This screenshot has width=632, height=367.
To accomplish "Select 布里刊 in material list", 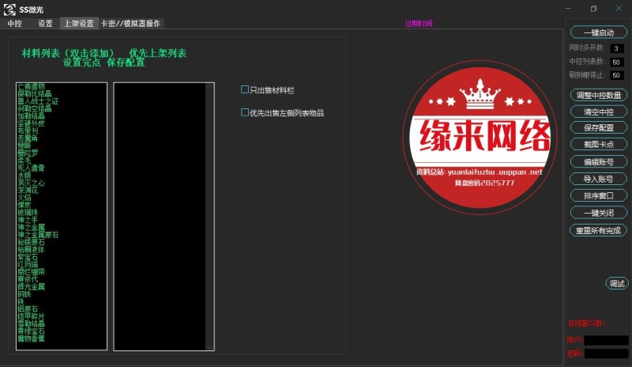I will (28, 131).
